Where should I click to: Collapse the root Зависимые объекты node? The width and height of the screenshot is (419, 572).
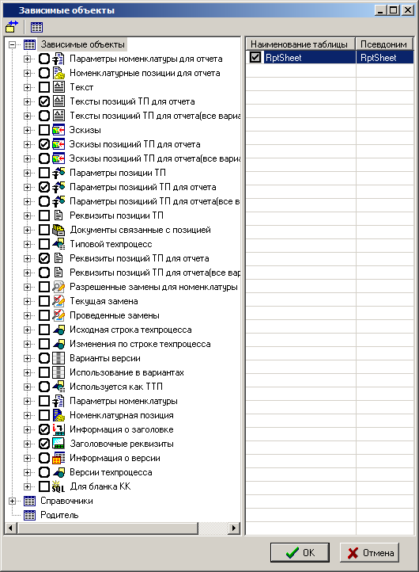(x=13, y=44)
